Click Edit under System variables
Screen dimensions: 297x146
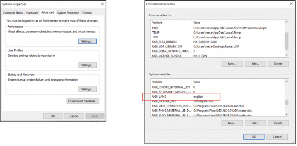[255, 123]
